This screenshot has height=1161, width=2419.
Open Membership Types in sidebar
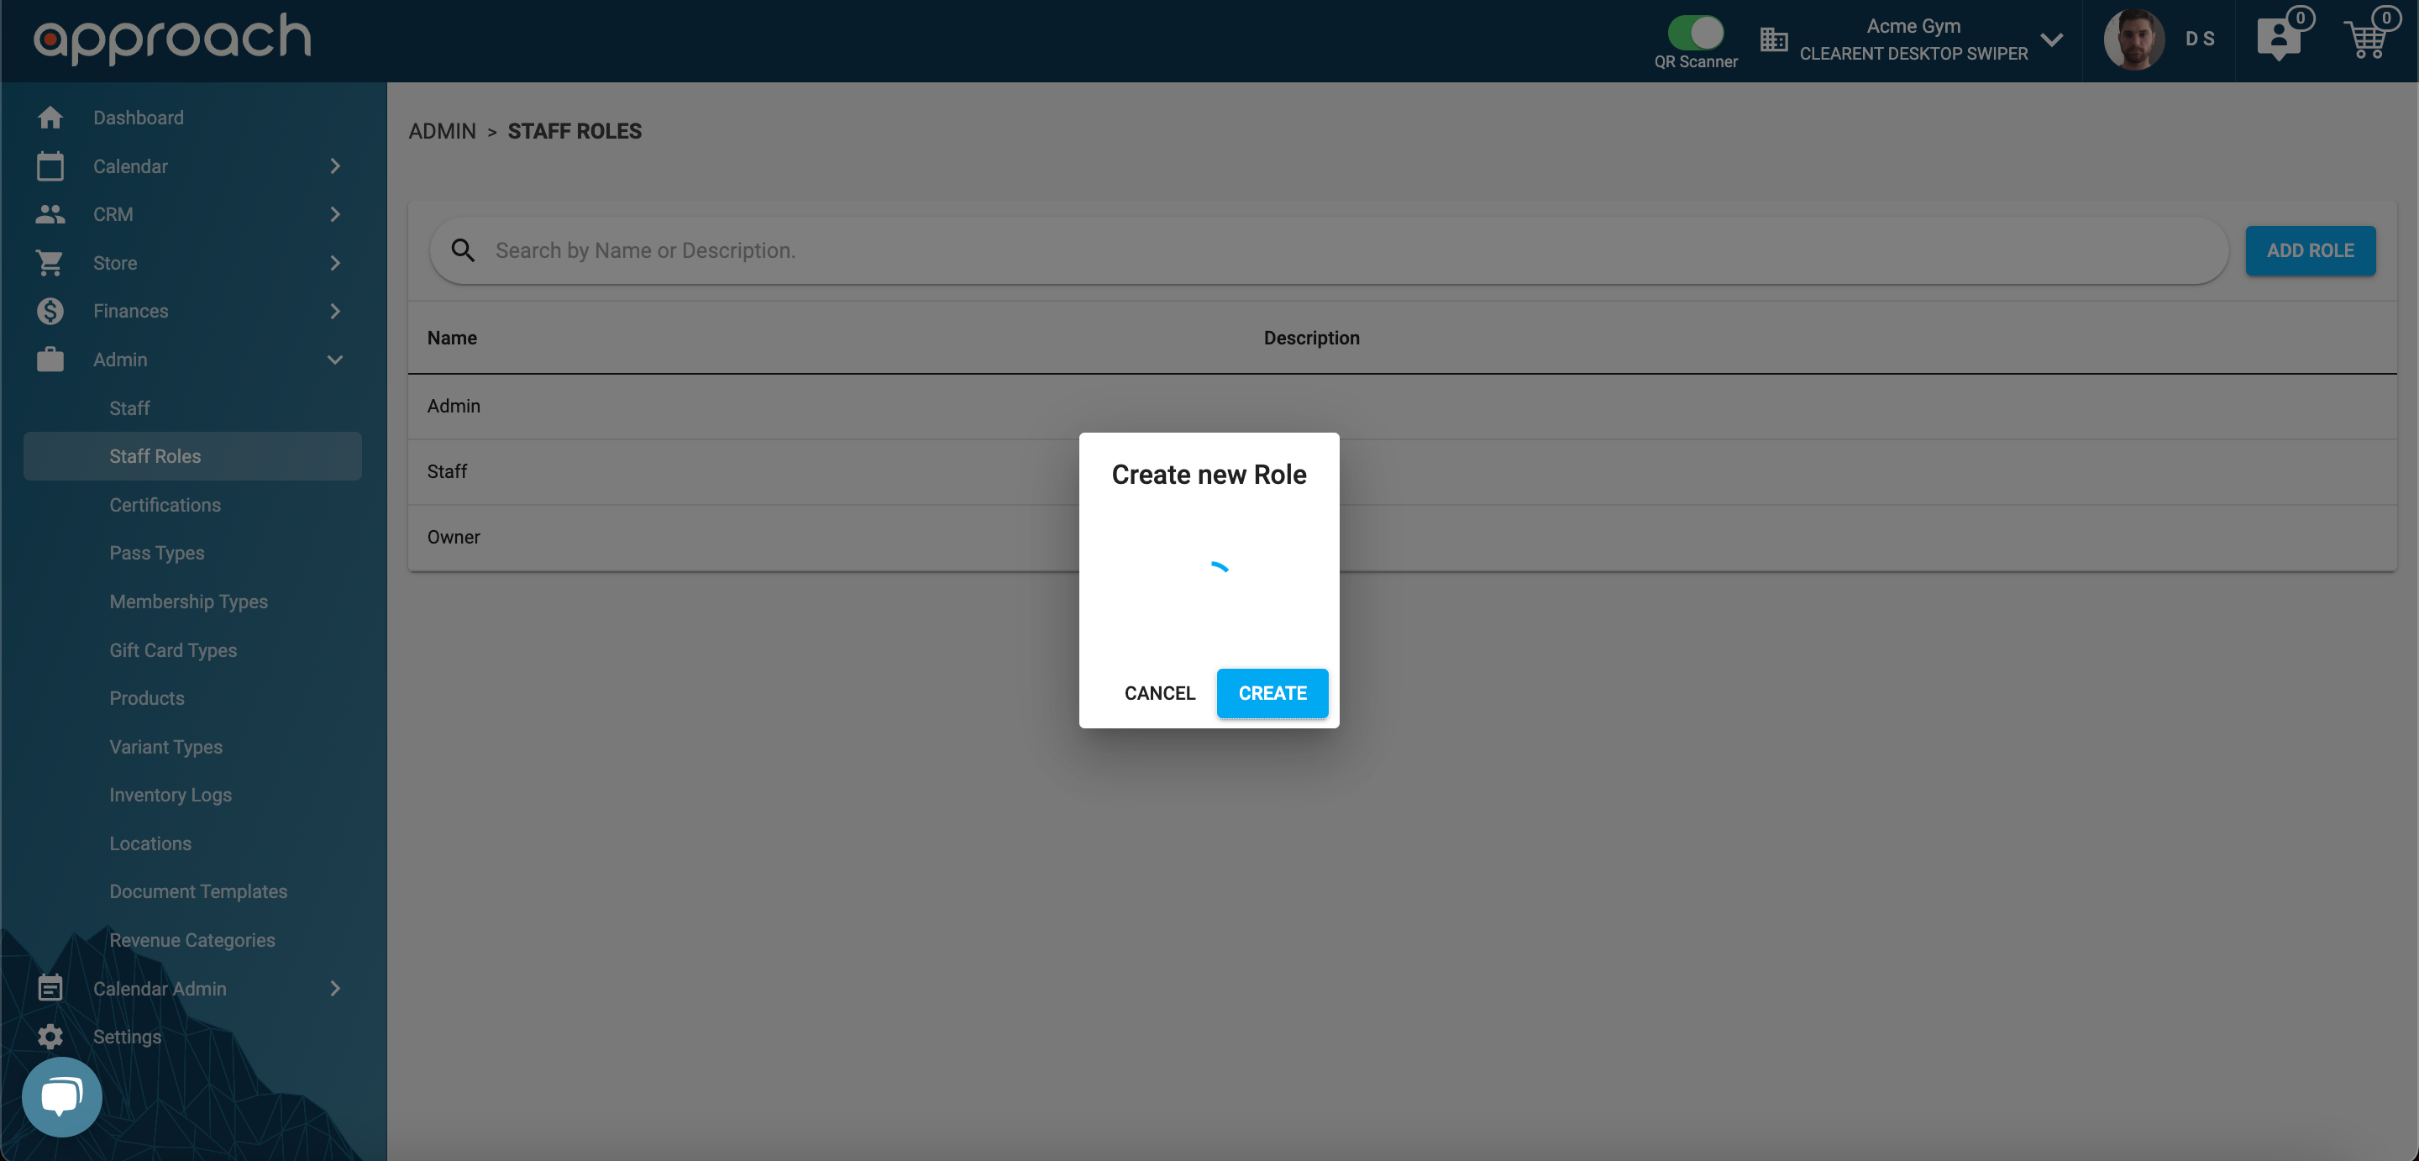click(189, 602)
